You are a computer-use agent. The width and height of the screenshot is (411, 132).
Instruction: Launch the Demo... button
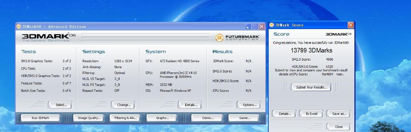(207, 118)
